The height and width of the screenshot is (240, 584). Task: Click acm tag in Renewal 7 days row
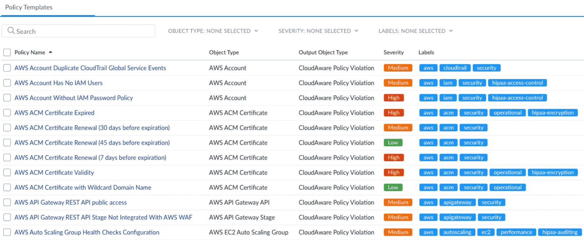449,158
